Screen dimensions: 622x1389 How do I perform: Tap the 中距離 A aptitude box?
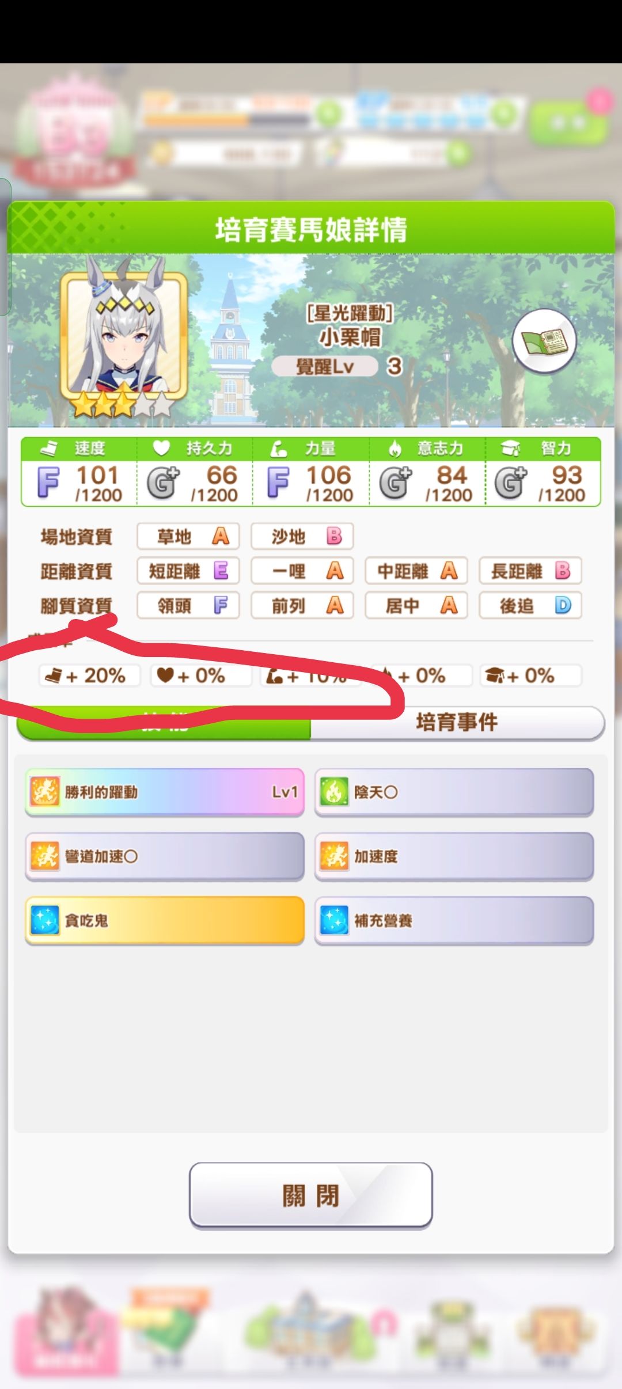(416, 571)
